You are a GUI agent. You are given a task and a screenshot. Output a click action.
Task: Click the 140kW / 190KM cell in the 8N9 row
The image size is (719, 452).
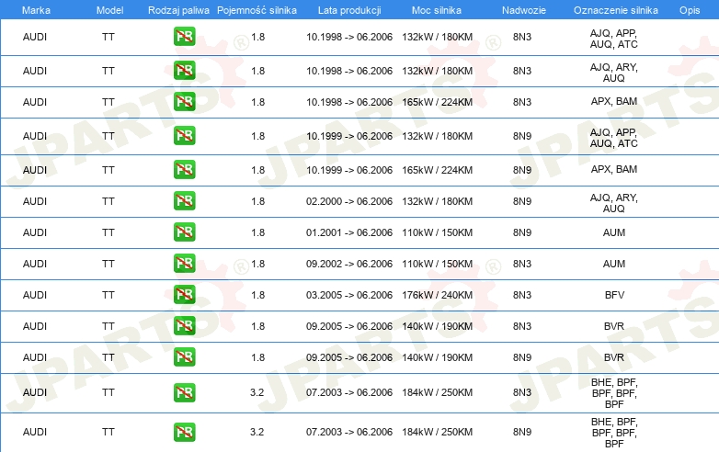437,357
